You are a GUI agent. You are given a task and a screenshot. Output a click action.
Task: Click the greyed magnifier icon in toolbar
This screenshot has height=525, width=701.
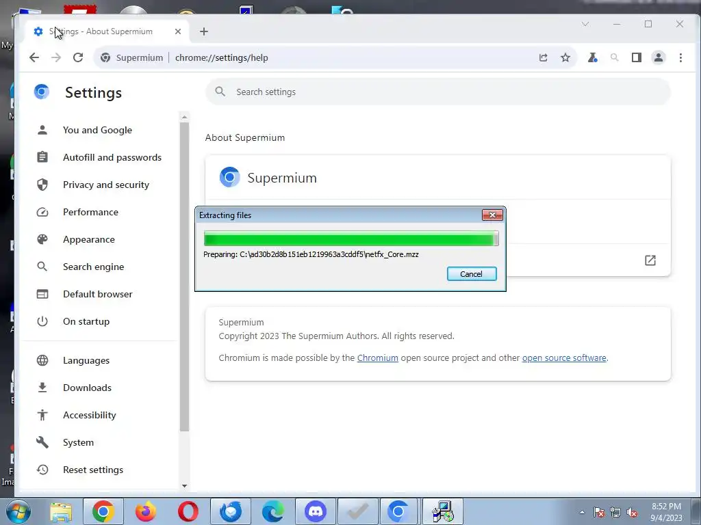pyautogui.click(x=615, y=57)
